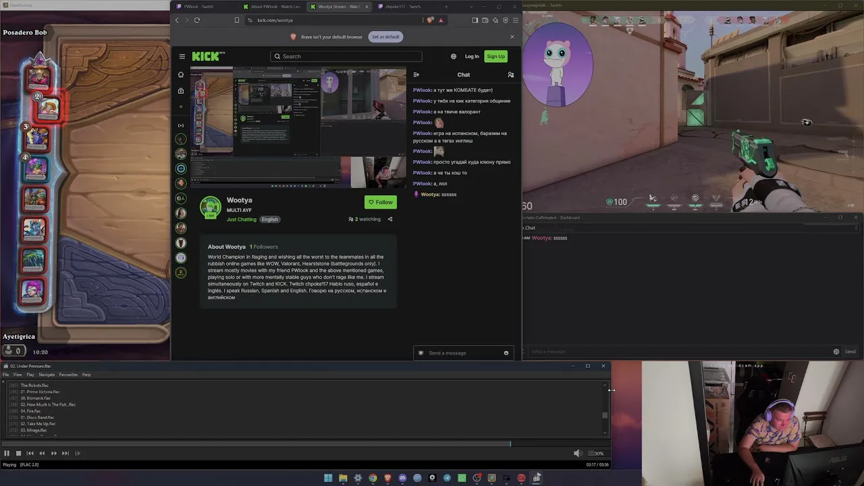Reload the Kick page
The width and height of the screenshot is (864, 486).
click(197, 20)
